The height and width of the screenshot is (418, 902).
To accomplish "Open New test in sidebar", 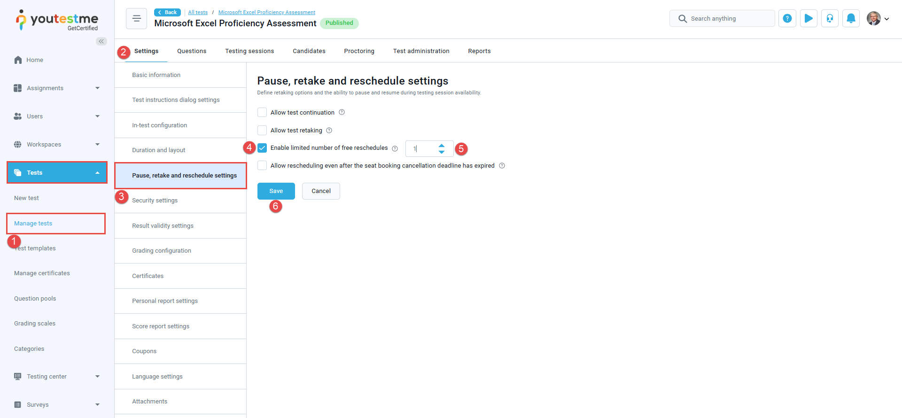I will pyautogui.click(x=26, y=198).
